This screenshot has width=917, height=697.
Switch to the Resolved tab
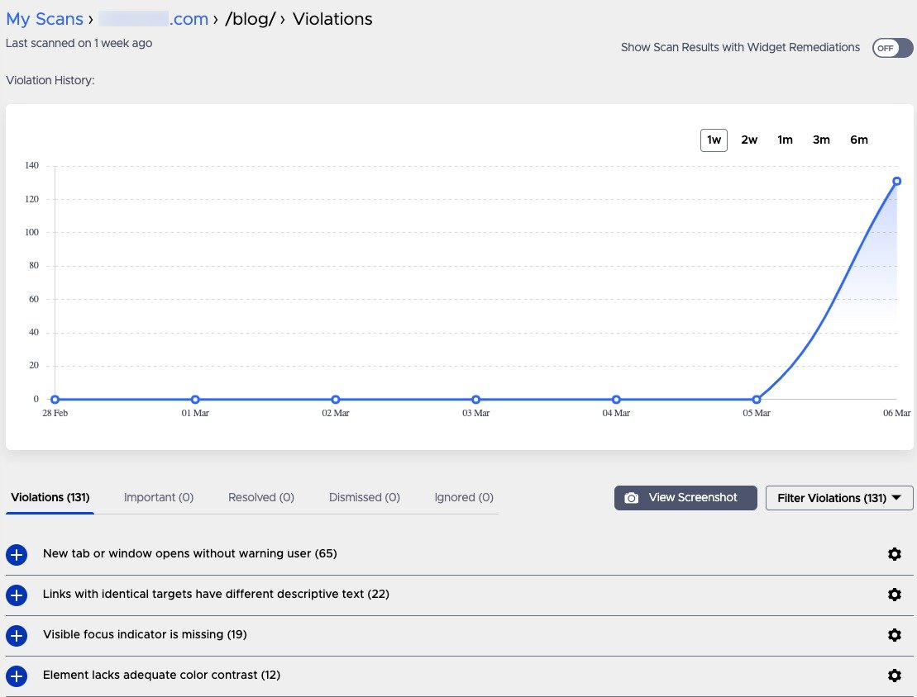260,497
